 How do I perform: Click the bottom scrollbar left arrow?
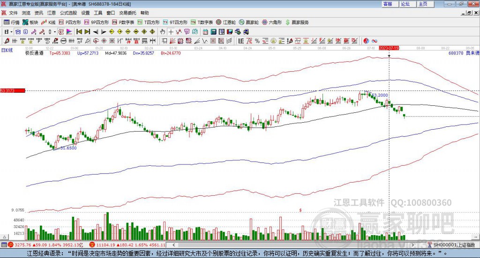tap(174, 245)
